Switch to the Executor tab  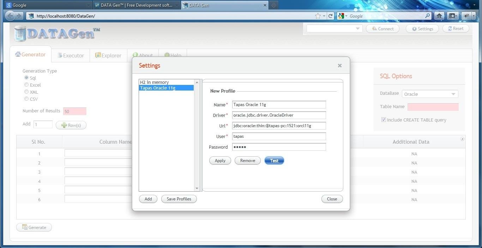[71, 55]
